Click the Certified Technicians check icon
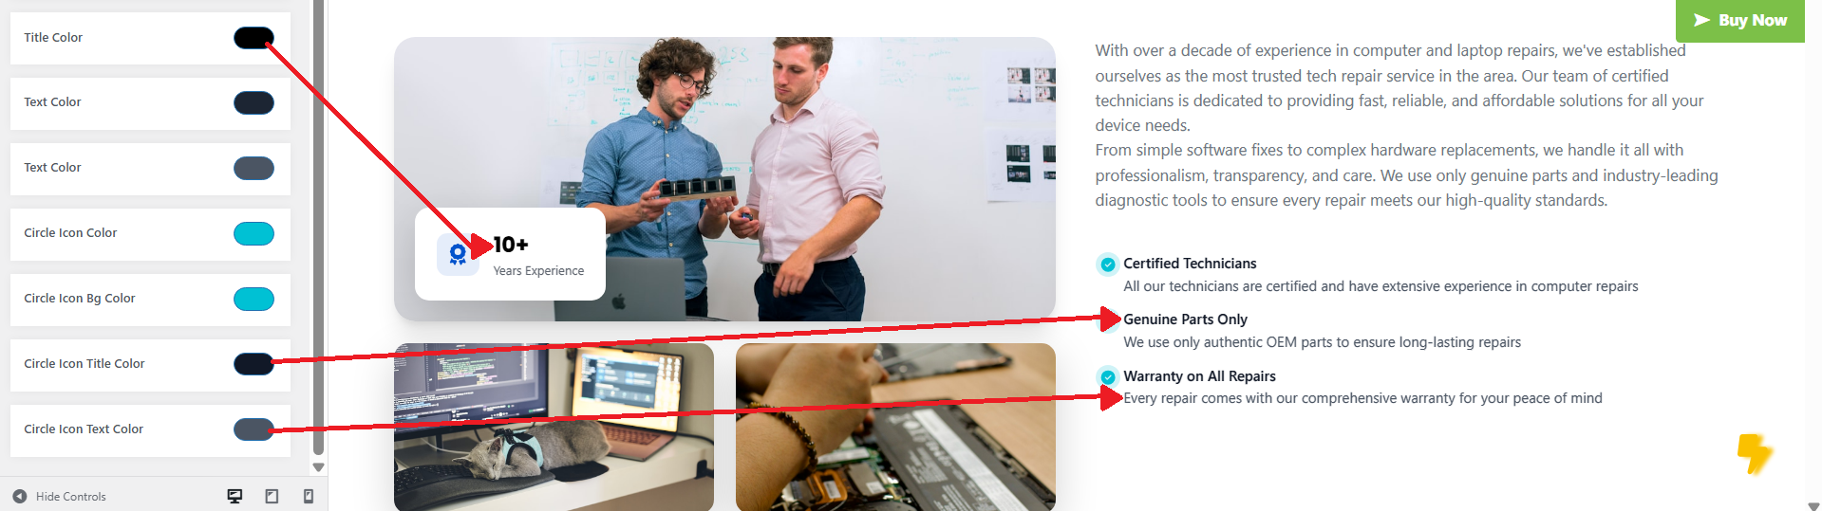 [1107, 265]
